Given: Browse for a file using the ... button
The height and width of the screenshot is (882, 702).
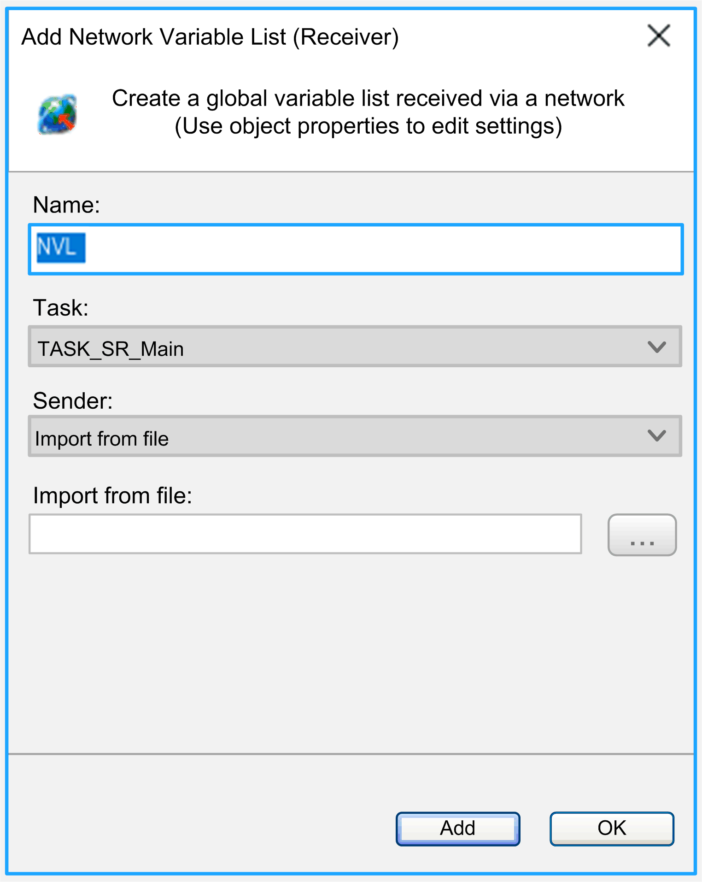Looking at the screenshot, I should (x=642, y=534).
